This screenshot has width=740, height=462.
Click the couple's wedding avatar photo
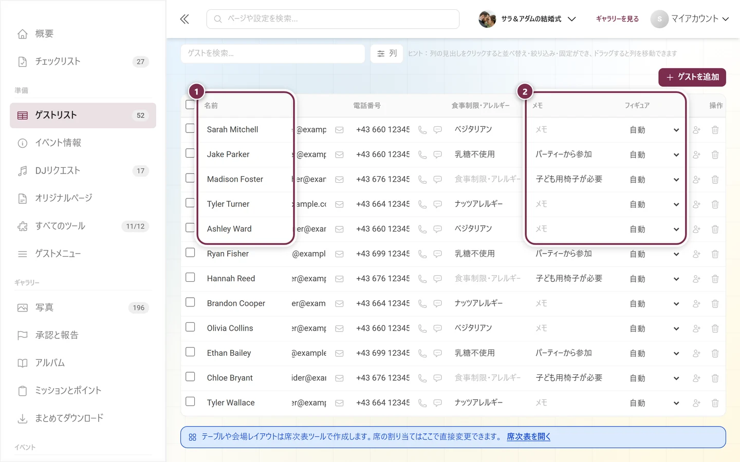click(x=487, y=19)
